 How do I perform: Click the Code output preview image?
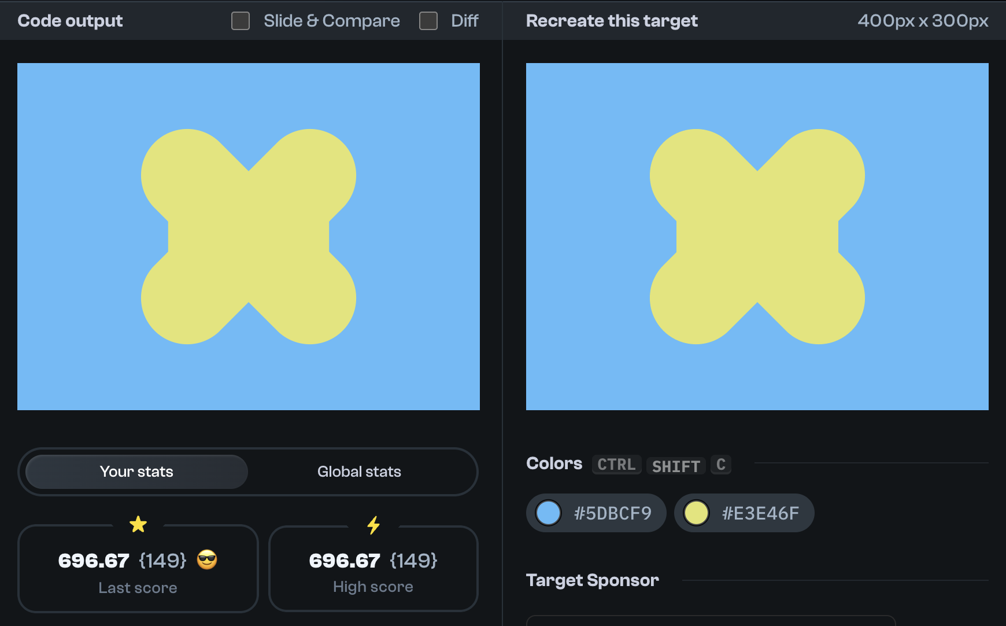pos(249,237)
